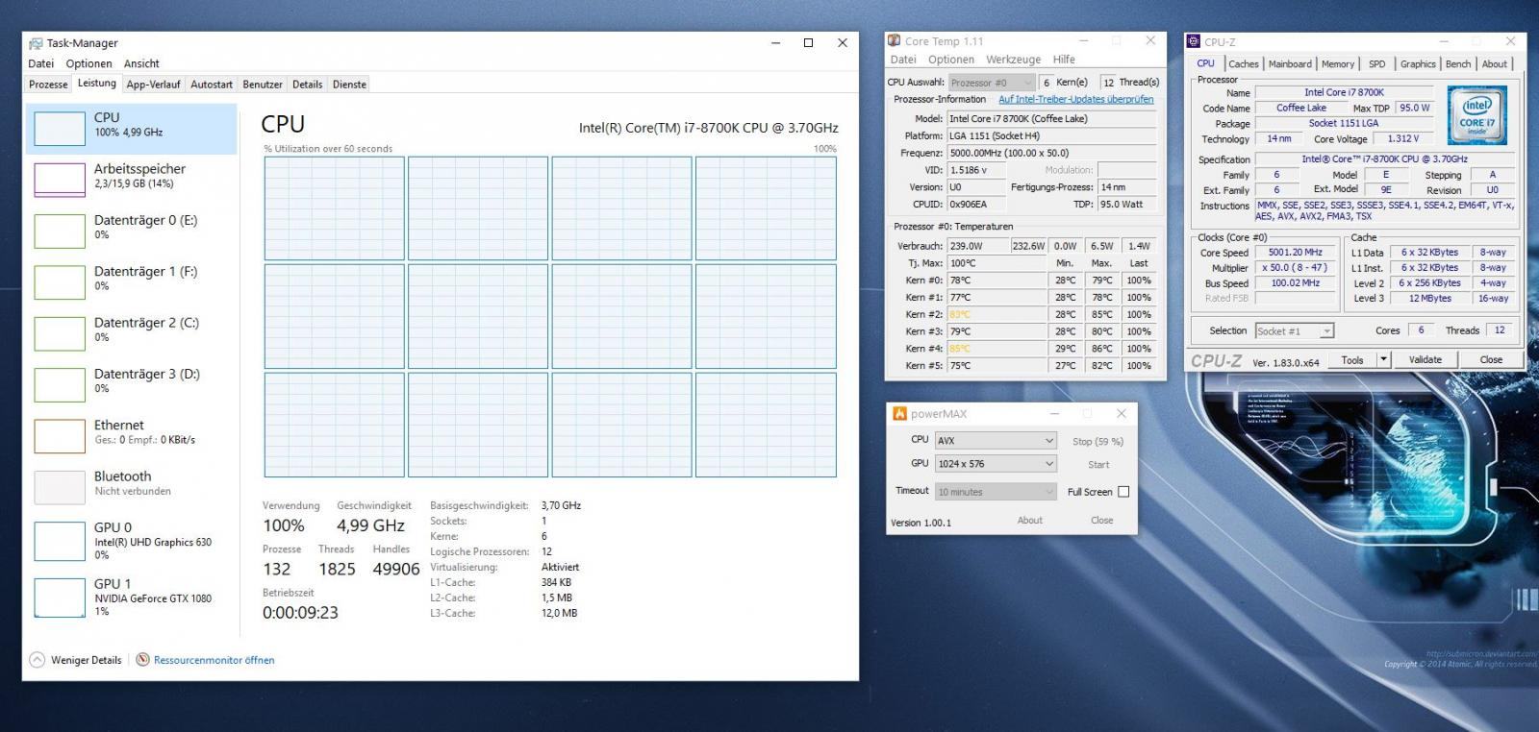
Task: Click Stop (59 %) button in powerMAX
Action: [x=1097, y=442]
